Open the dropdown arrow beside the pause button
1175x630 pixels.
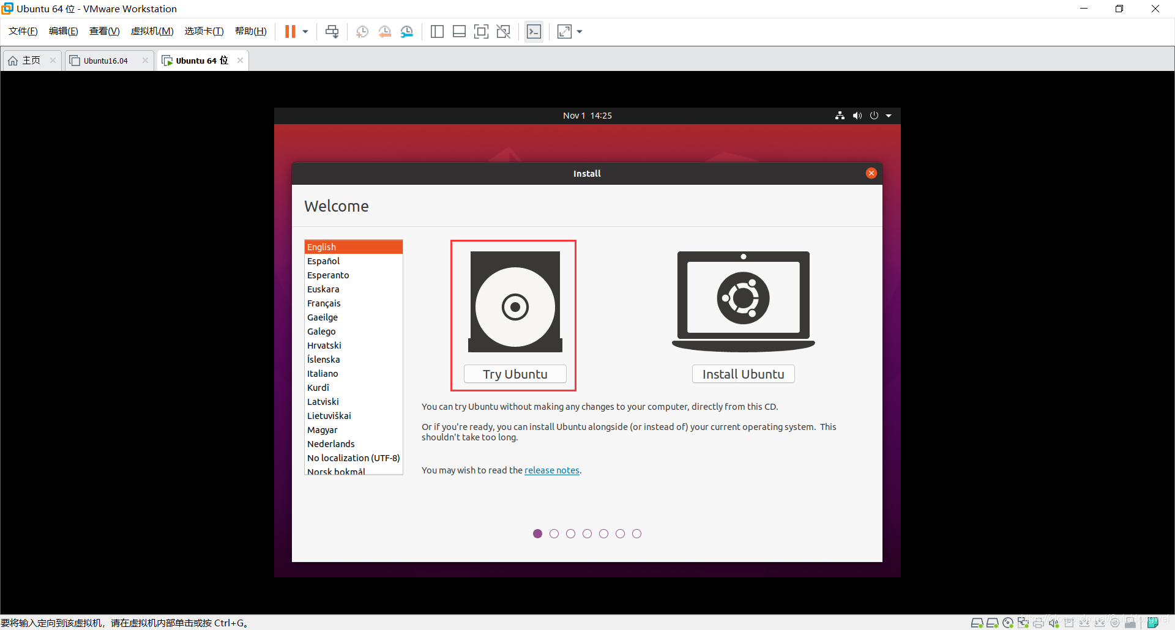point(305,31)
